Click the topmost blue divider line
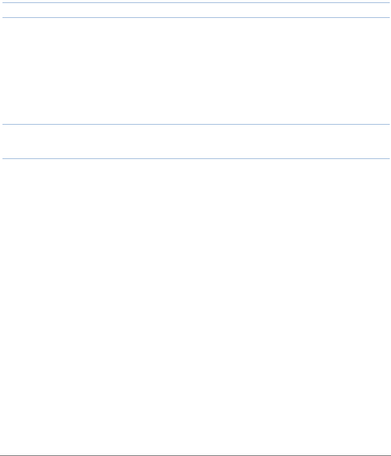 (x=195, y=2)
